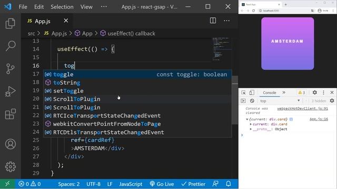The image size is (337, 189).
Task: Open the remote window status icon
Action: click(7, 184)
